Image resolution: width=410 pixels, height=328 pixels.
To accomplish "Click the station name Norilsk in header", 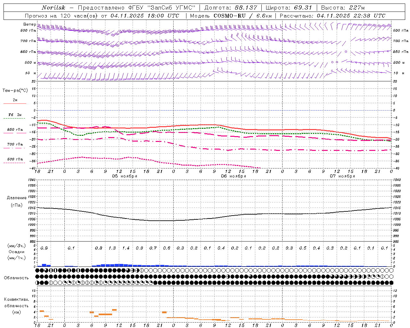I will click(53, 8).
